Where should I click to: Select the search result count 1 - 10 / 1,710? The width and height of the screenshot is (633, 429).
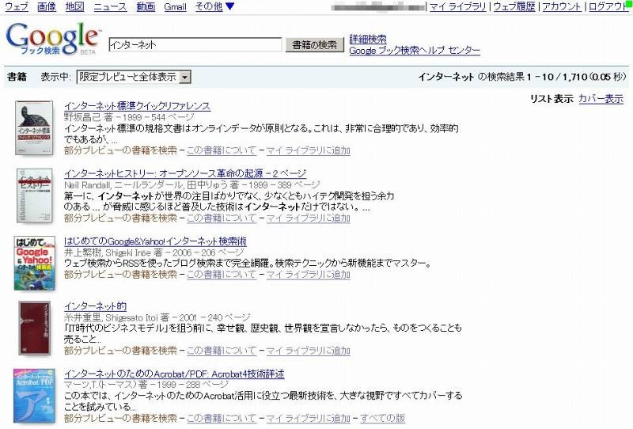pos(557,77)
